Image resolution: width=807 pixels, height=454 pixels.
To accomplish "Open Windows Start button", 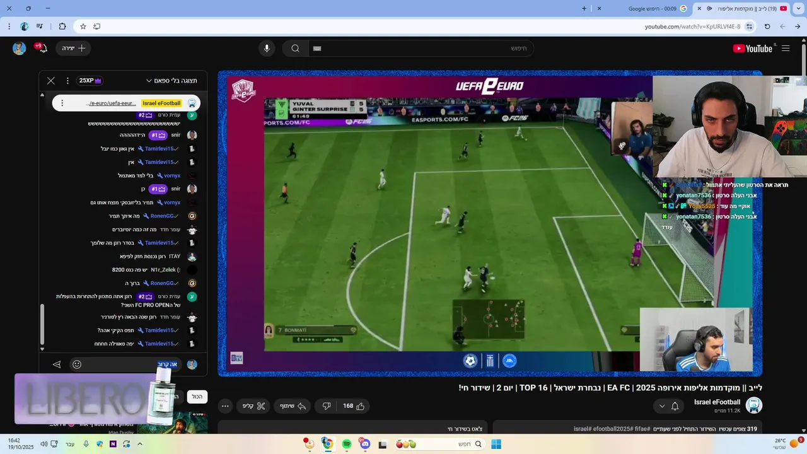I will pyautogui.click(x=496, y=444).
